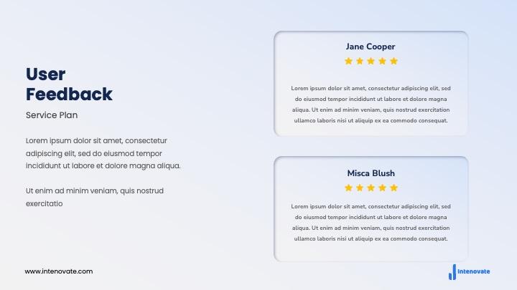
Task: Select Jane Cooper's review paragraph
Action: point(371,105)
